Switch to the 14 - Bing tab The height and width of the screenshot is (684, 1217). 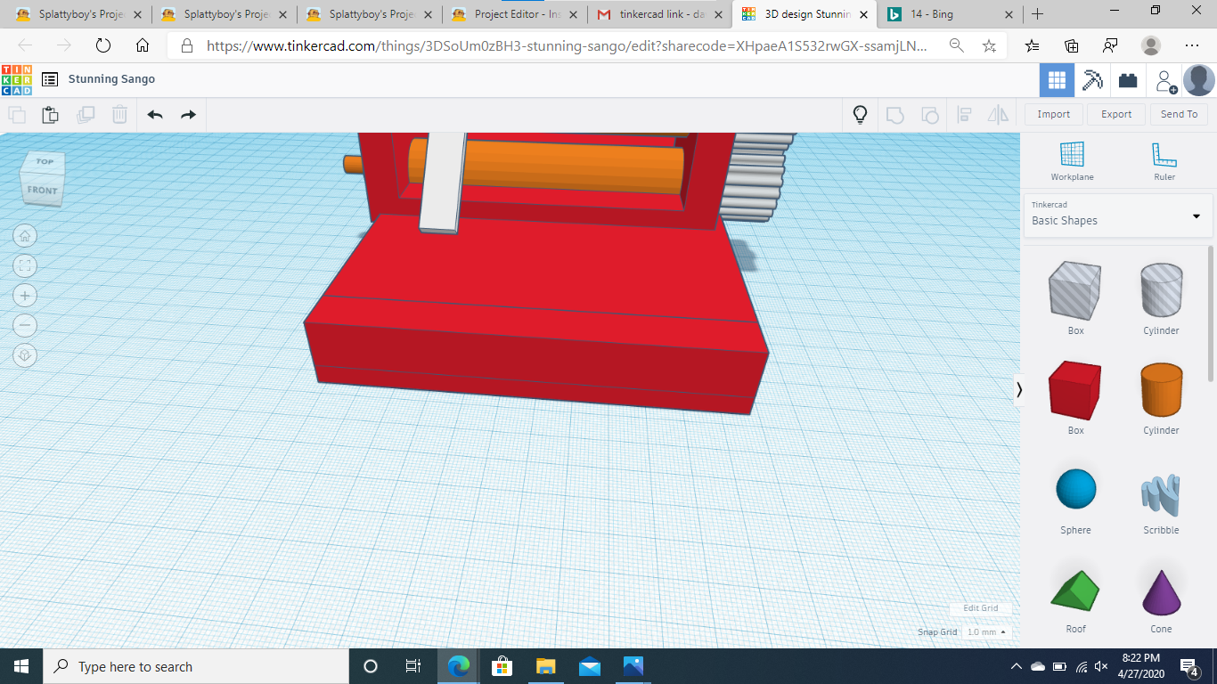pyautogui.click(x=948, y=14)
